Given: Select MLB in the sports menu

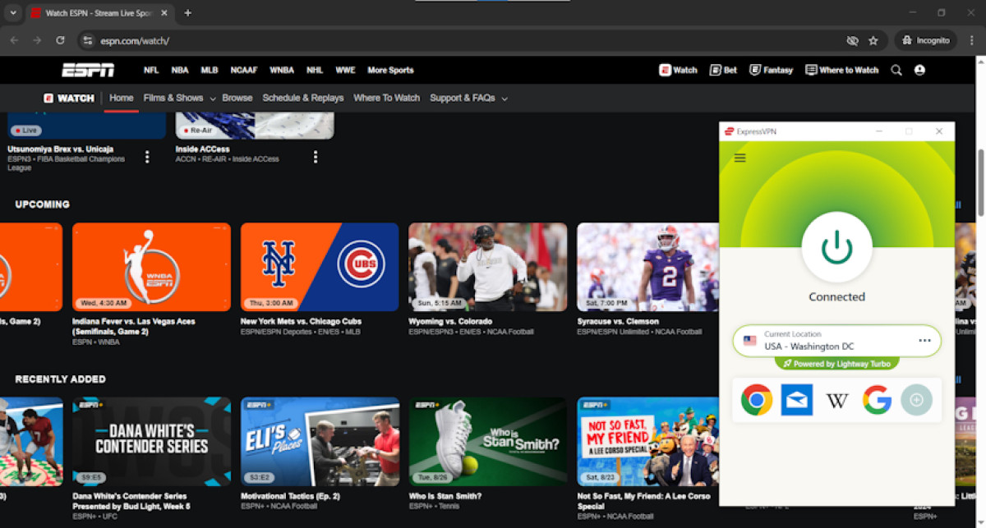Looking at the screenshot, I should coord(210,71).
